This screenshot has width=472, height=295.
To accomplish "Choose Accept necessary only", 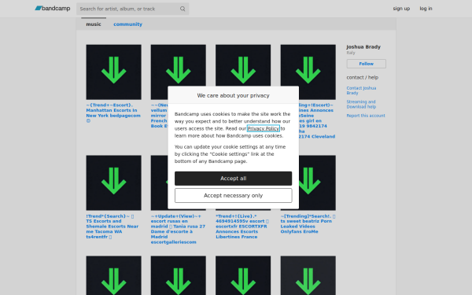I will coord(234,195).
